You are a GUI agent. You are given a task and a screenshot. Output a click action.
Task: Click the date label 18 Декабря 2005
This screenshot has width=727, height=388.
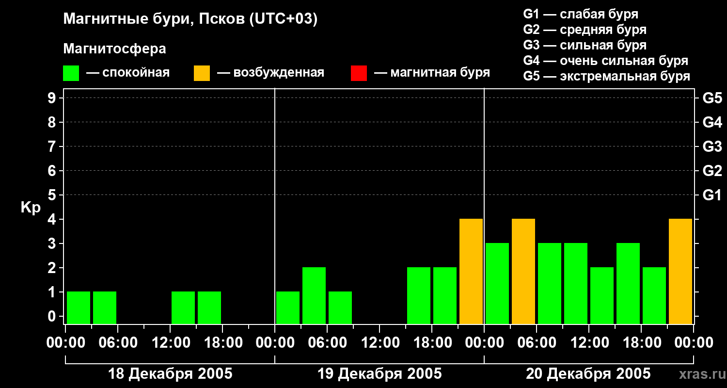(170, 374)
